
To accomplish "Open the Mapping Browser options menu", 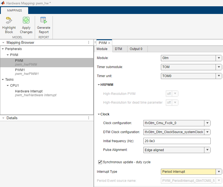I will (x=88, y=42).
